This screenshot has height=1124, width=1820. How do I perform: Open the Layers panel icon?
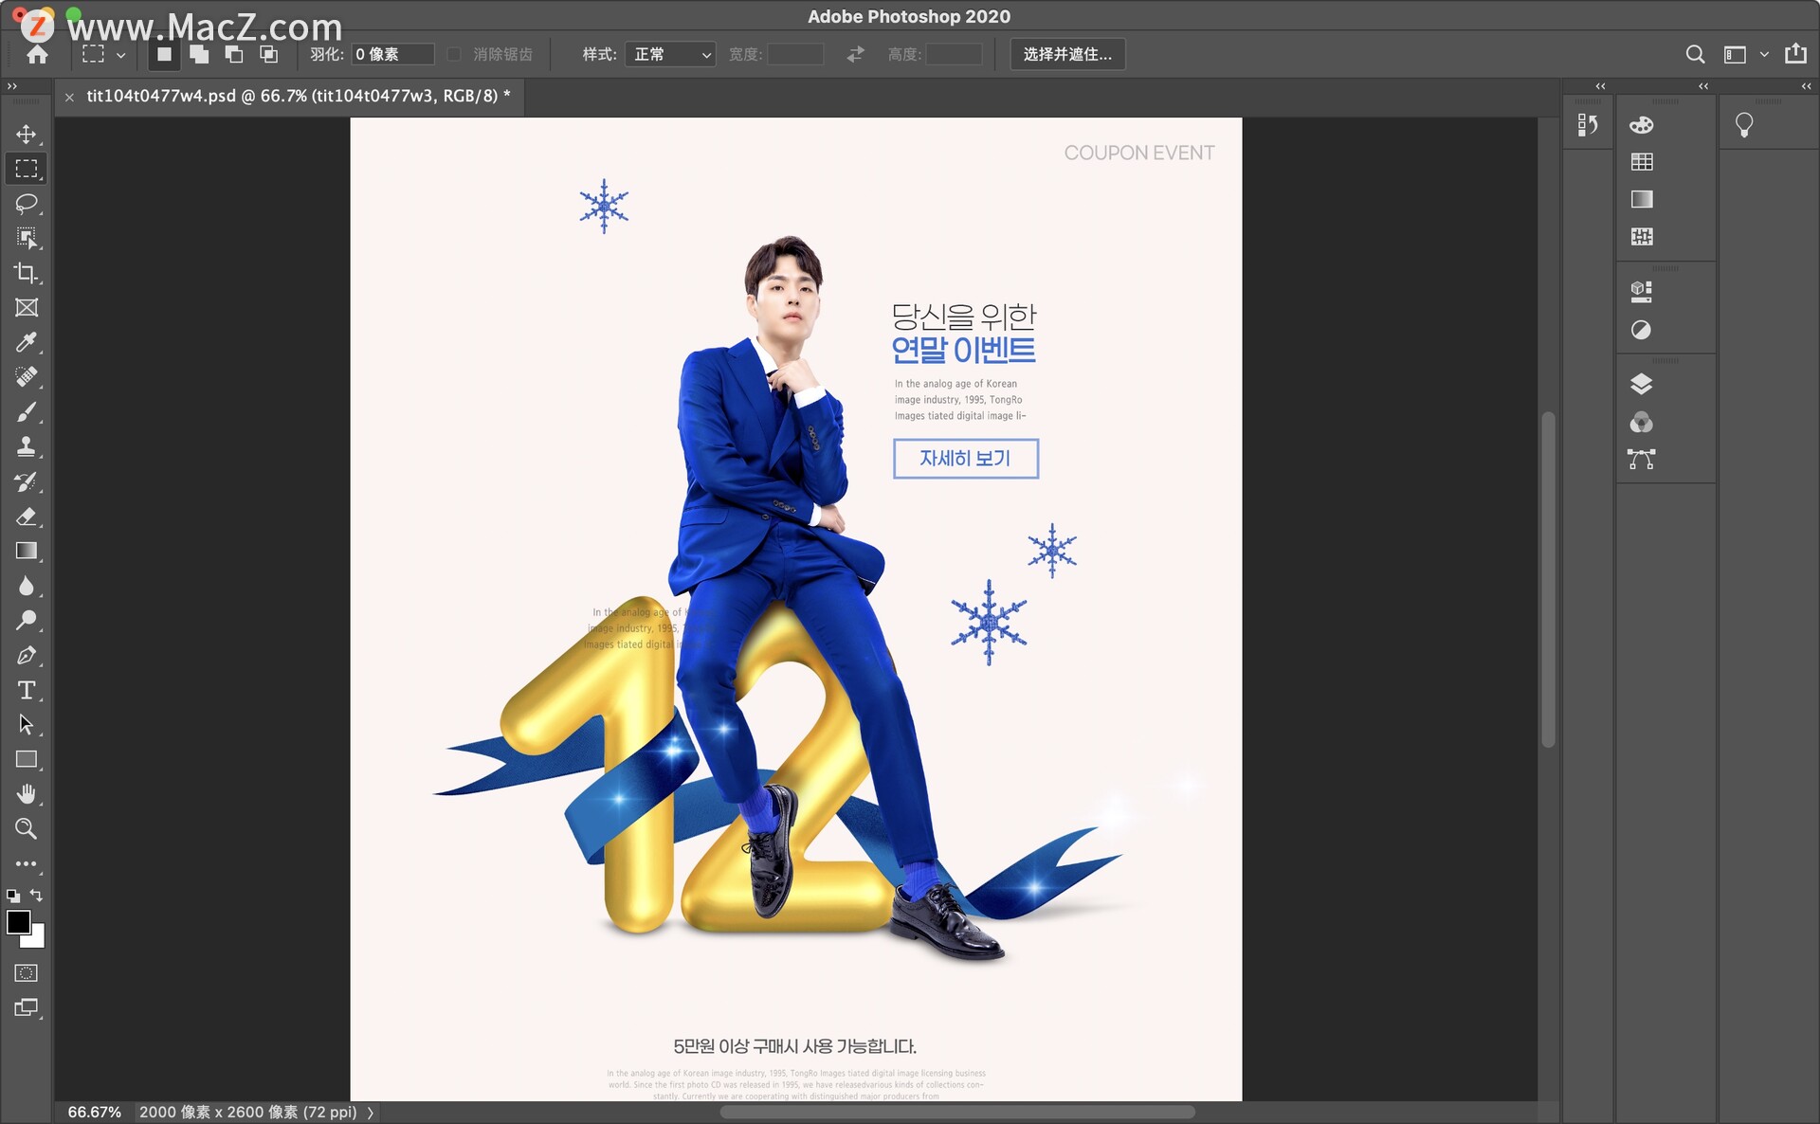point(1641,384)
